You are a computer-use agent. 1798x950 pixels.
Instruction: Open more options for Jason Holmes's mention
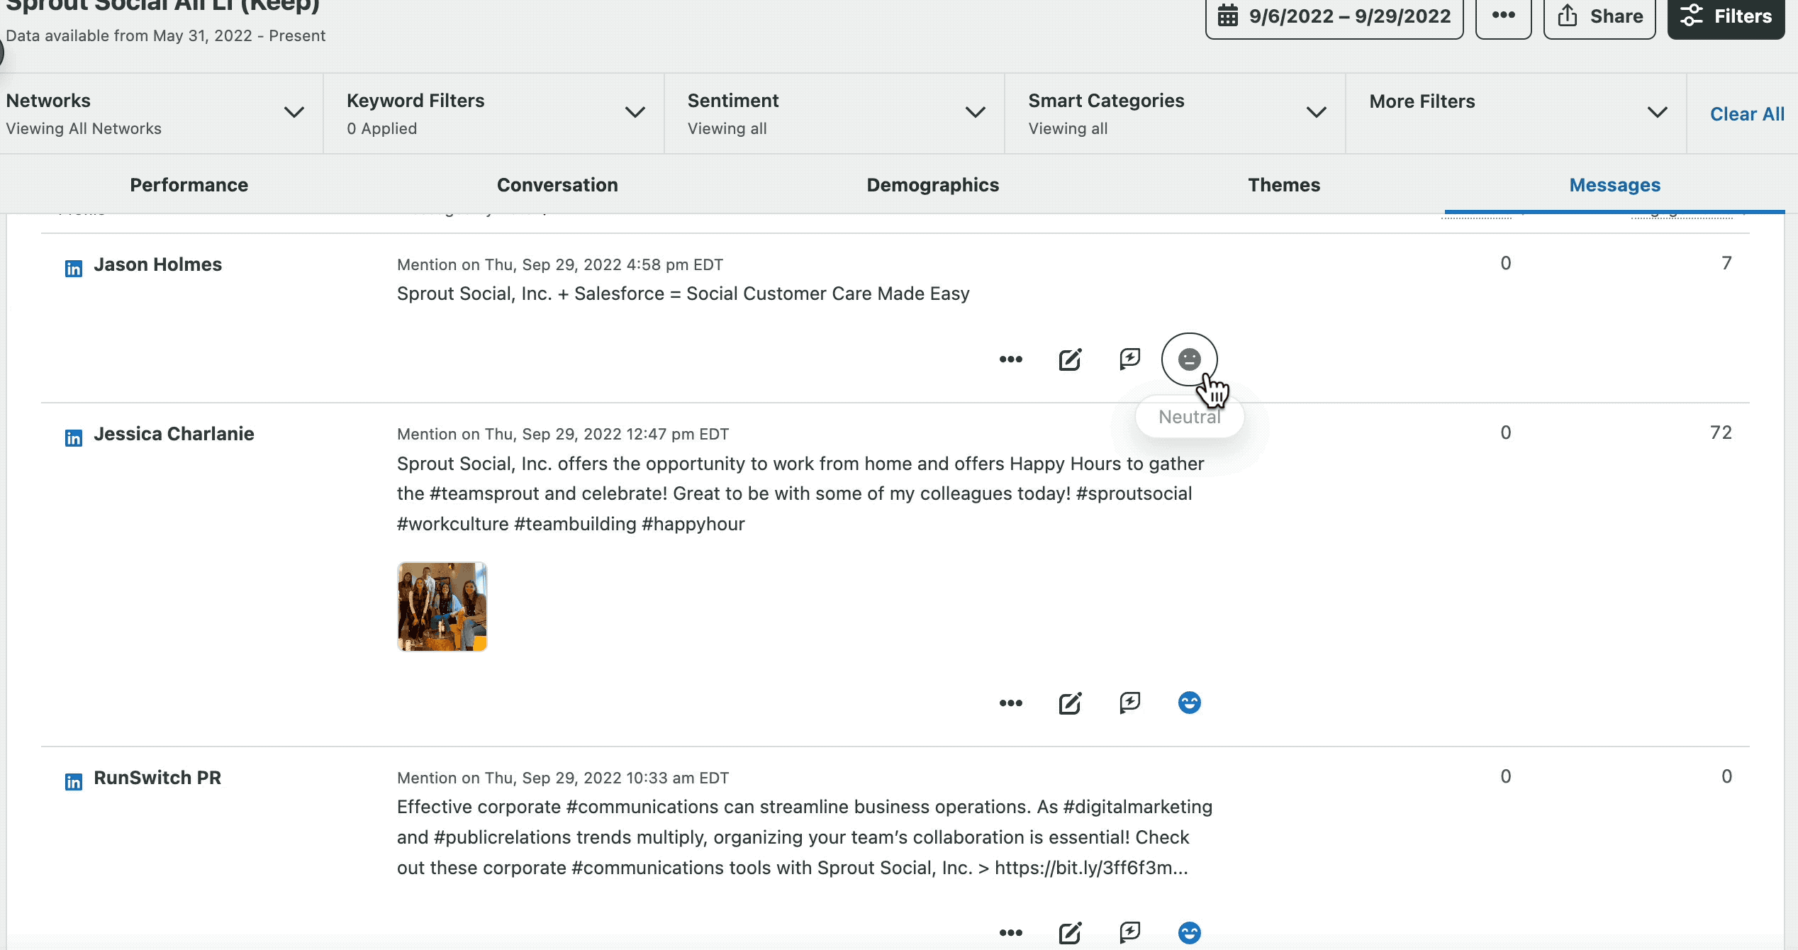click(1010, 359)
